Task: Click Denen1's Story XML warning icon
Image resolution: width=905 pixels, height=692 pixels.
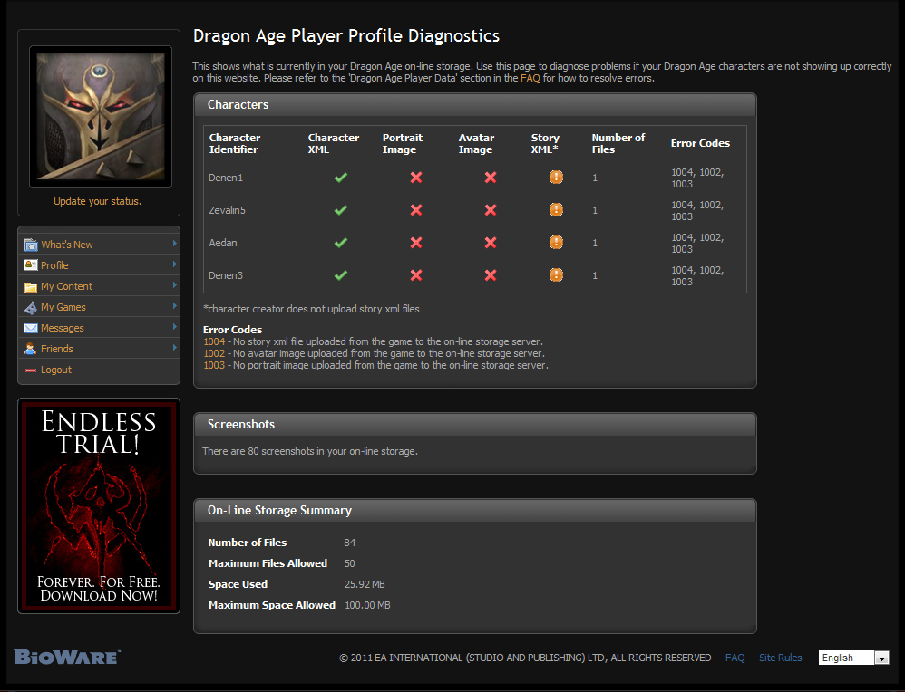Action: click(556, 178)
